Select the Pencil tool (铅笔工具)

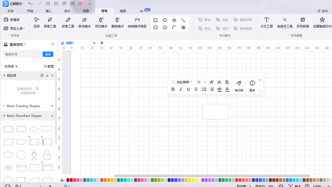[68, 23]
